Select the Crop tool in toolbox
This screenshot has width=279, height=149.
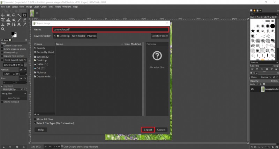click(24, 15)
